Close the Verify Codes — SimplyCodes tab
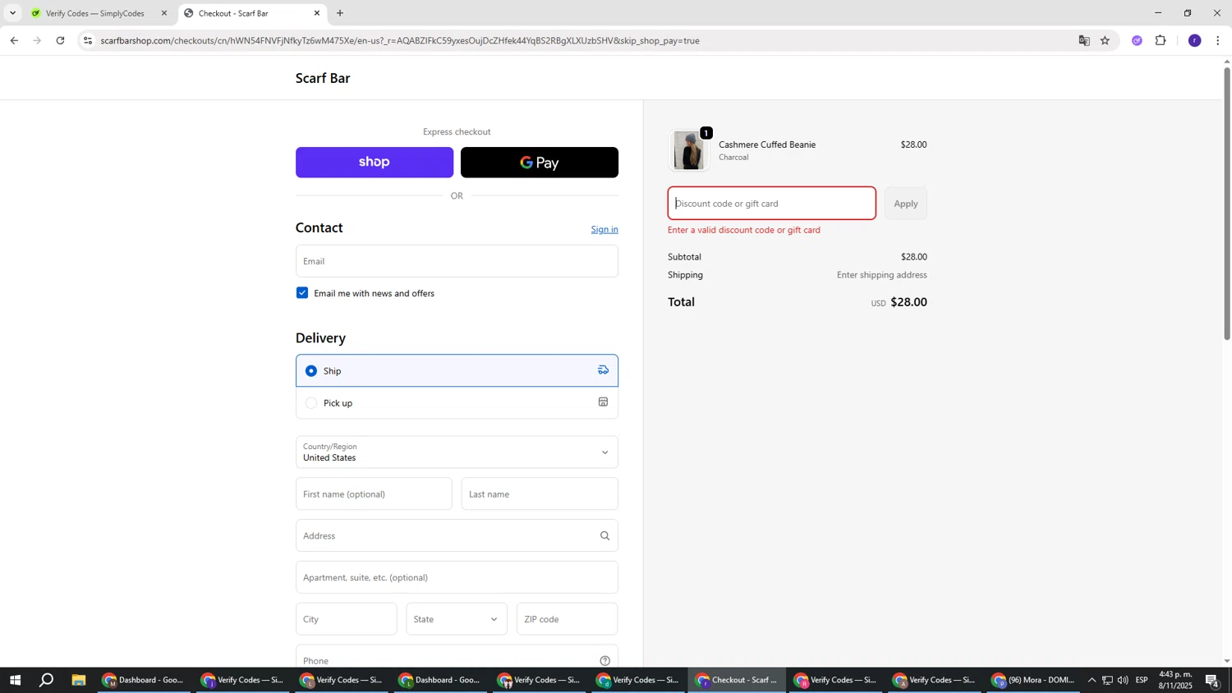 coord(164,13)
